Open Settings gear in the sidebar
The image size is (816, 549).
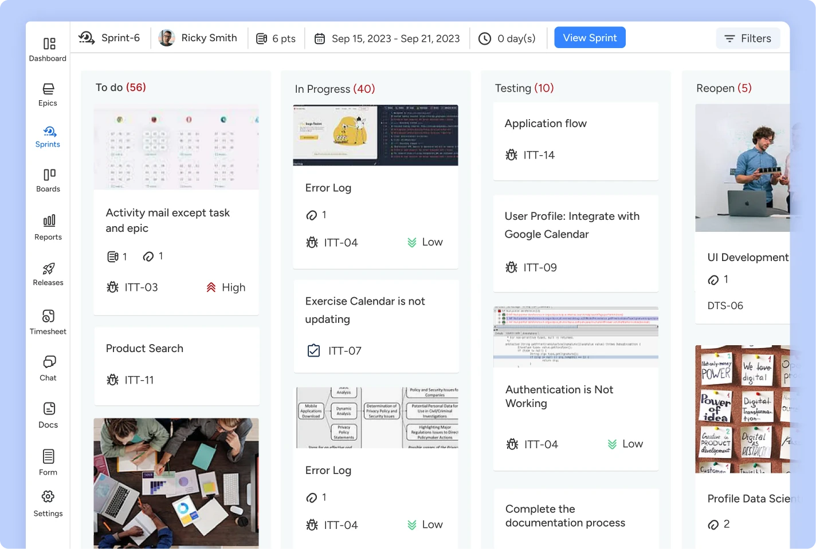[49, 503]
